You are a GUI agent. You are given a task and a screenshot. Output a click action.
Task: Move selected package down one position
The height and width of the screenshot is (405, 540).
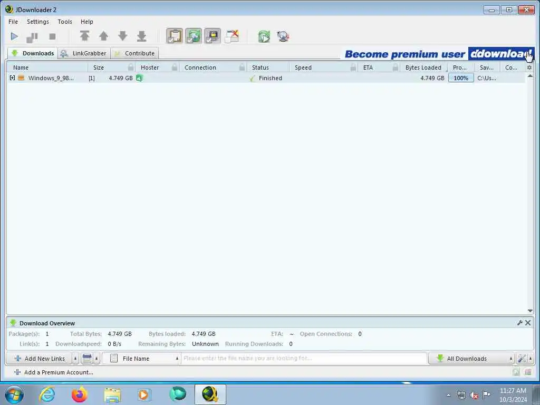coord(122,36)
